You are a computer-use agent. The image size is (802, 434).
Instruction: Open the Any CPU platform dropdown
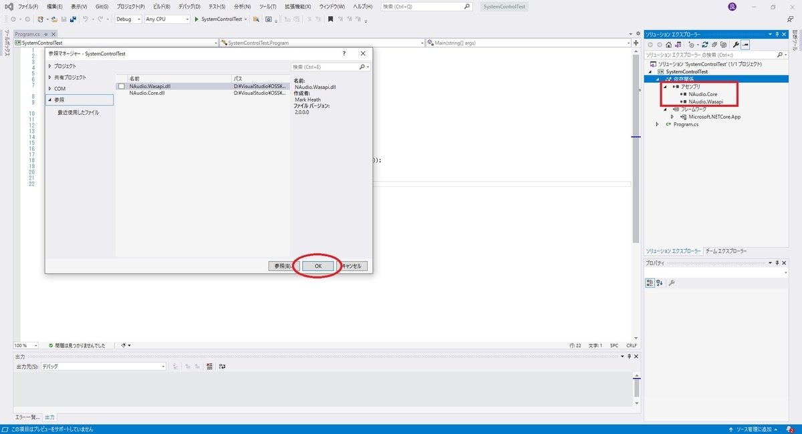pyautogui.click(x=167, y=19)
